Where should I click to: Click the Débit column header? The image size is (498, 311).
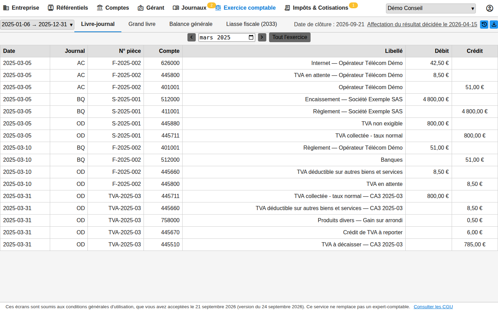coord(428,51)
